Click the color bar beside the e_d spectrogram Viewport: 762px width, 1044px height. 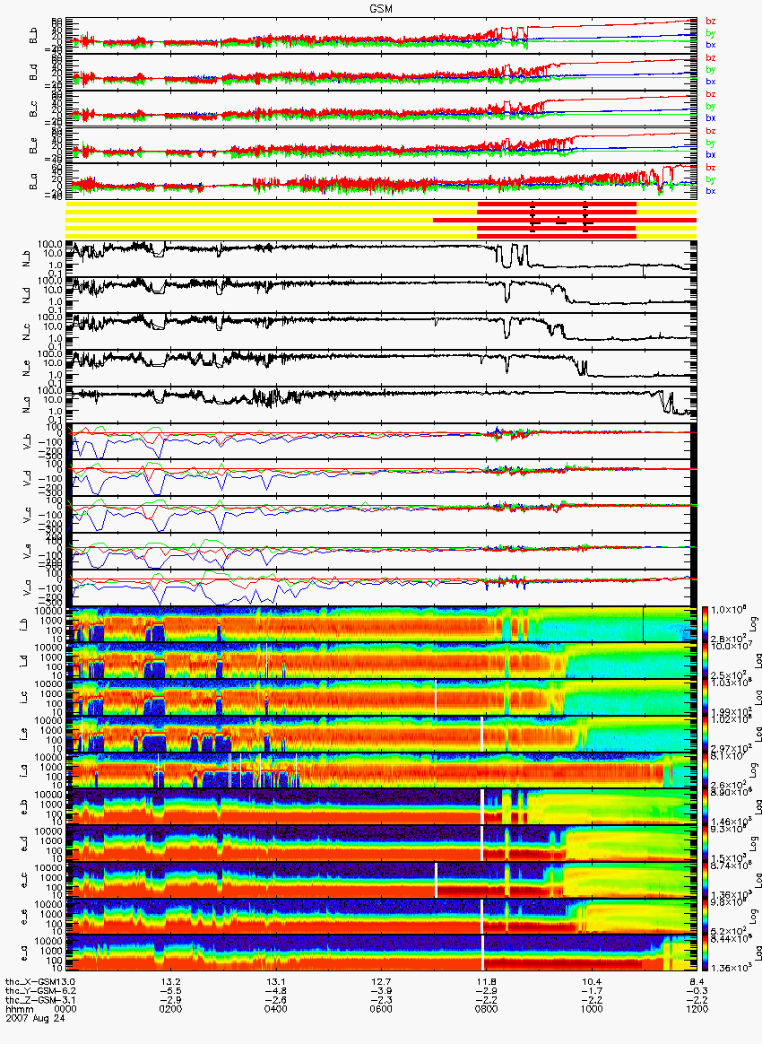(x=705, y=844)
